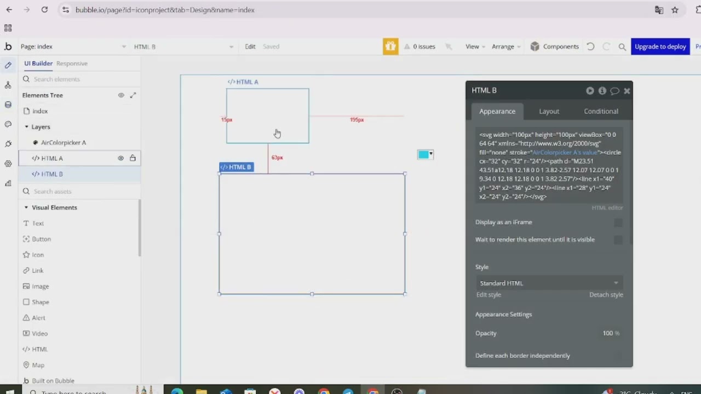Click Upgrade to deploy button

click(x=660, y=47)
